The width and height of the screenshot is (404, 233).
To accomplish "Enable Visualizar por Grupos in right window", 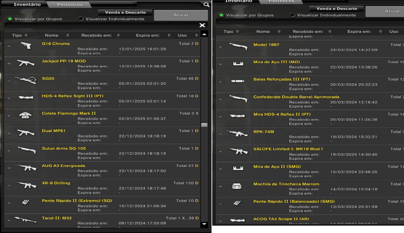I will click(x=222, y=15).
